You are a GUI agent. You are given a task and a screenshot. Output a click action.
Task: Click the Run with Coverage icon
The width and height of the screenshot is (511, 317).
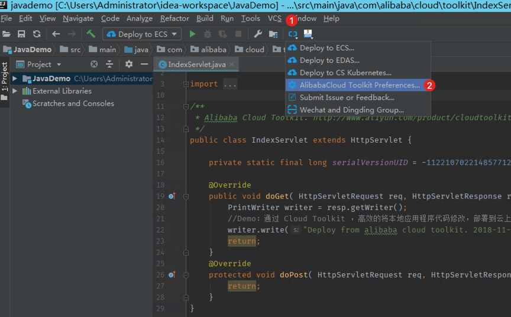click(223, 34)
